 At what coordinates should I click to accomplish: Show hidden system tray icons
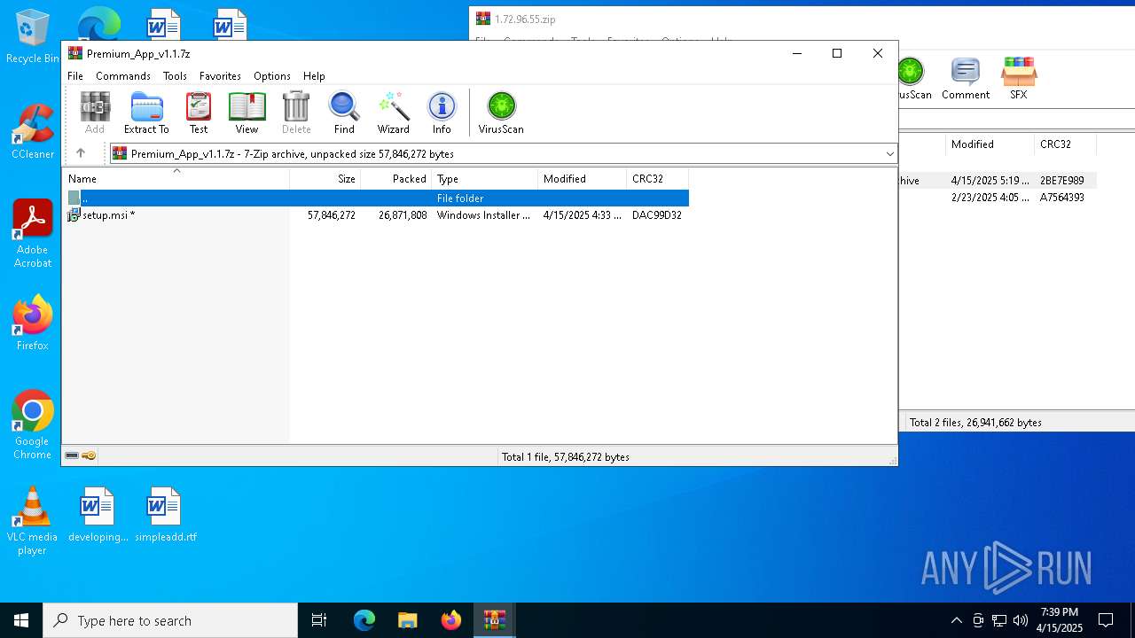[x=956, y=620]
